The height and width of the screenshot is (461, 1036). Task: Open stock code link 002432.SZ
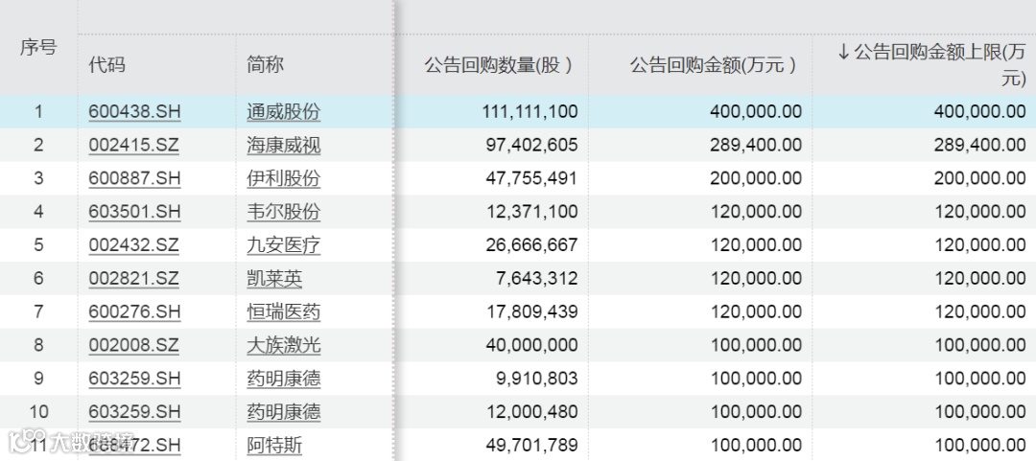pos(134,245)
